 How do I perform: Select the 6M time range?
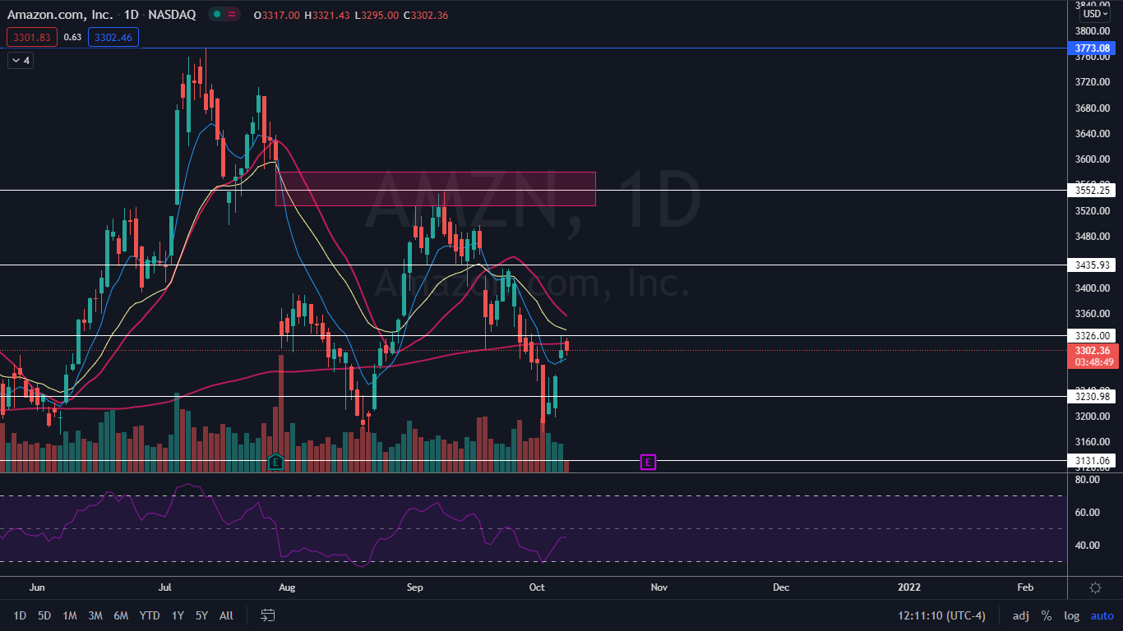[121, 615]
